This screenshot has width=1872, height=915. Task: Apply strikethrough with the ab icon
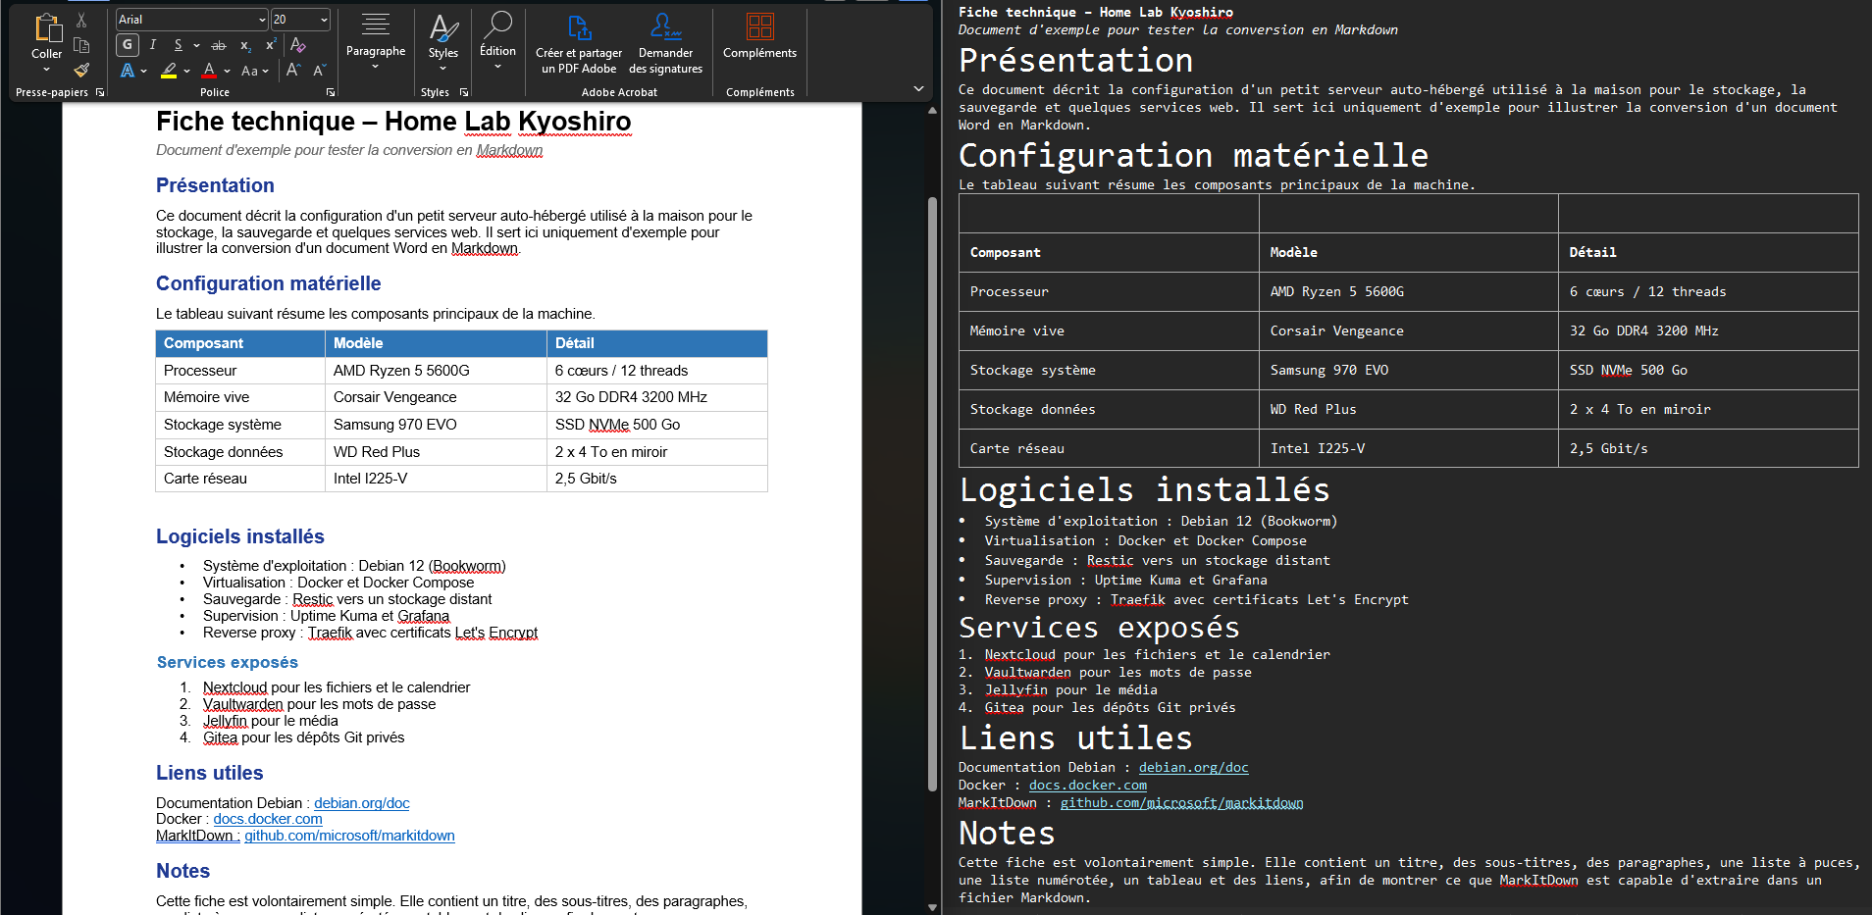point(219,45)
